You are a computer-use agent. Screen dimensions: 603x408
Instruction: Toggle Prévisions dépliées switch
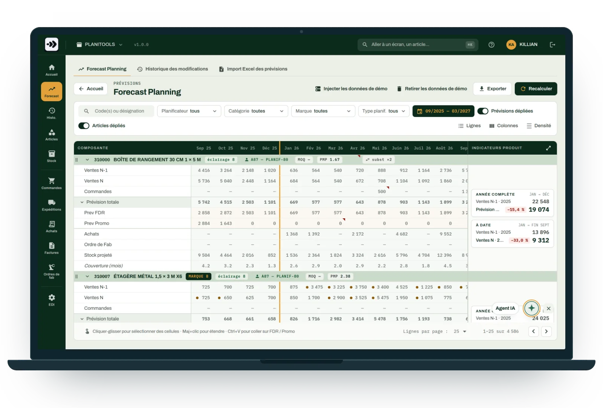(x=483, y=111)
